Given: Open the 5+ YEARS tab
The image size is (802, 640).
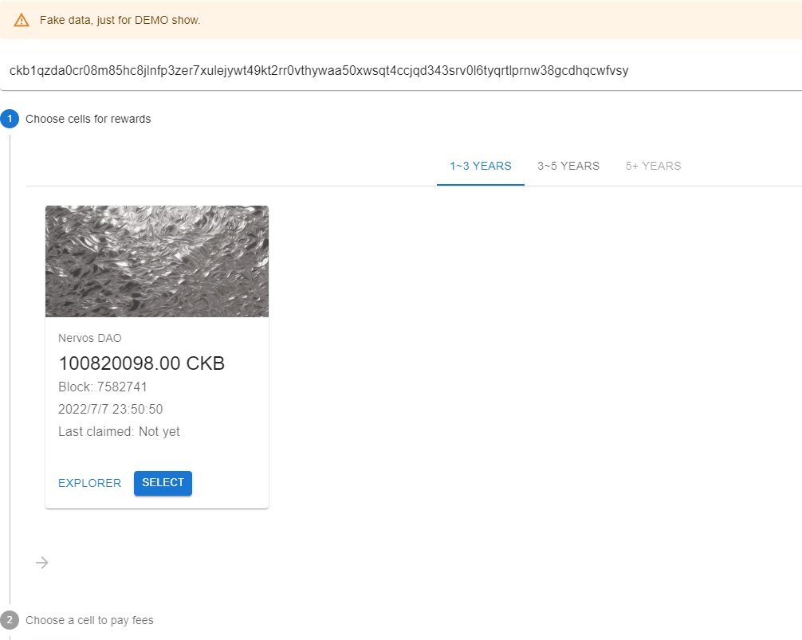Looking at the screenshot, I should (x=653, y=166).
